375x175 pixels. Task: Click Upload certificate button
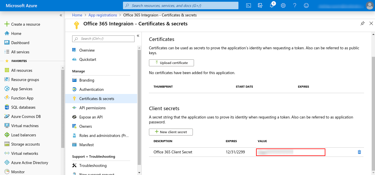tap(171, 63)
